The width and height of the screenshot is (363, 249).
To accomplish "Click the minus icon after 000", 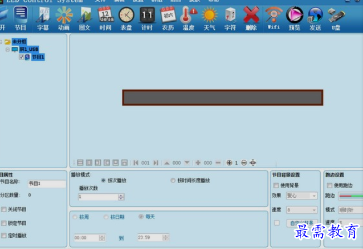I will click(x=218, y=163).
